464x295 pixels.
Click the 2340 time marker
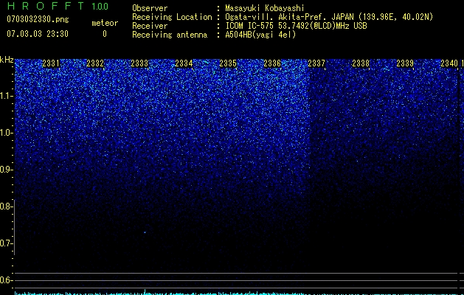point(449,63)
